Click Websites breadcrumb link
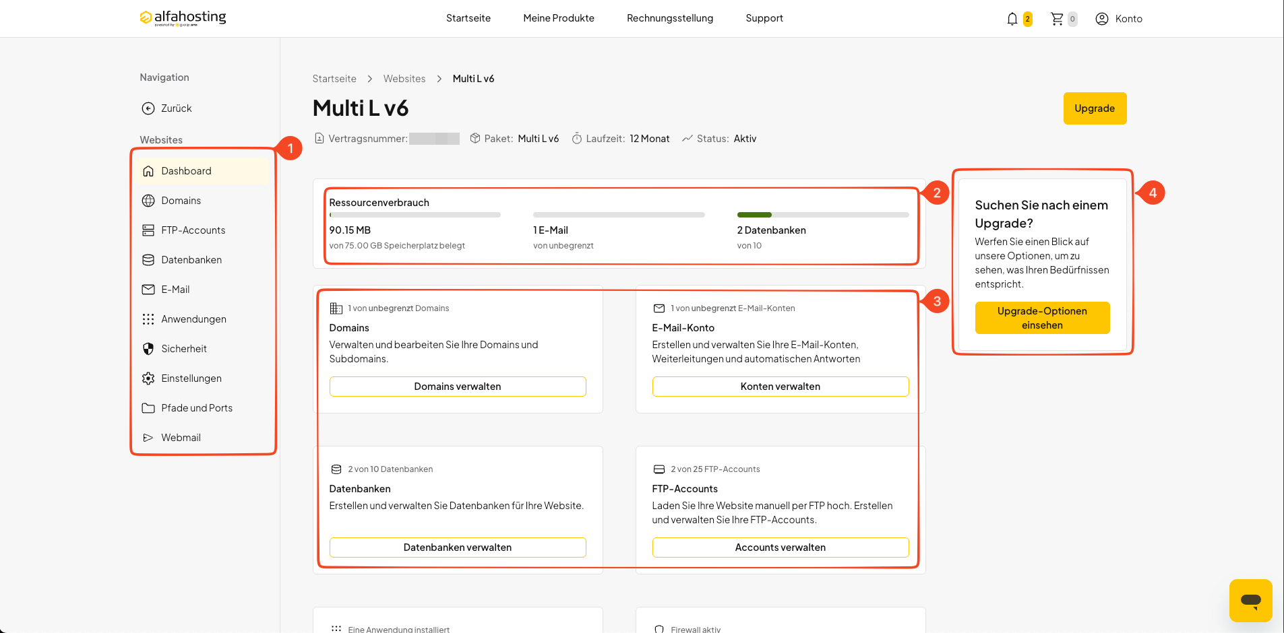1284x633 pixels. [x=404, y=79]
